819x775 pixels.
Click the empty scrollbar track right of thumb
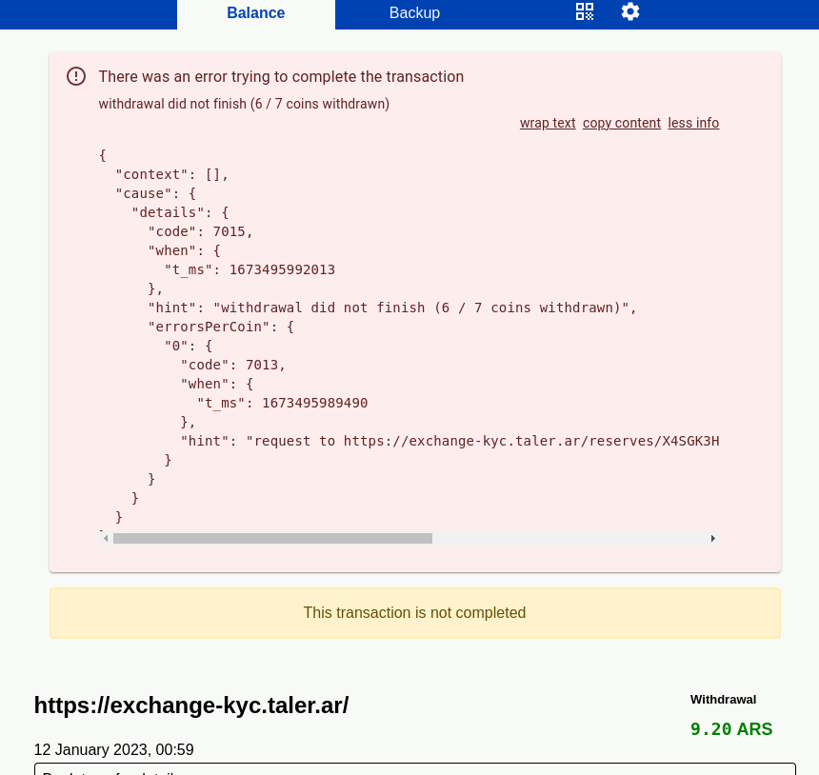[x=569, y=539]
